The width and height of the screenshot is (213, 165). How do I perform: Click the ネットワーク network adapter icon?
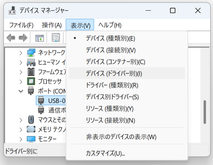(31, 53)
